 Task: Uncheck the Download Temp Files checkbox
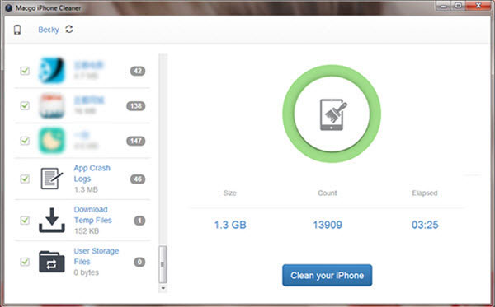(x=25, y=220)
